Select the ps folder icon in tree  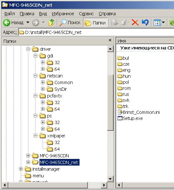(x=43, y=116)
